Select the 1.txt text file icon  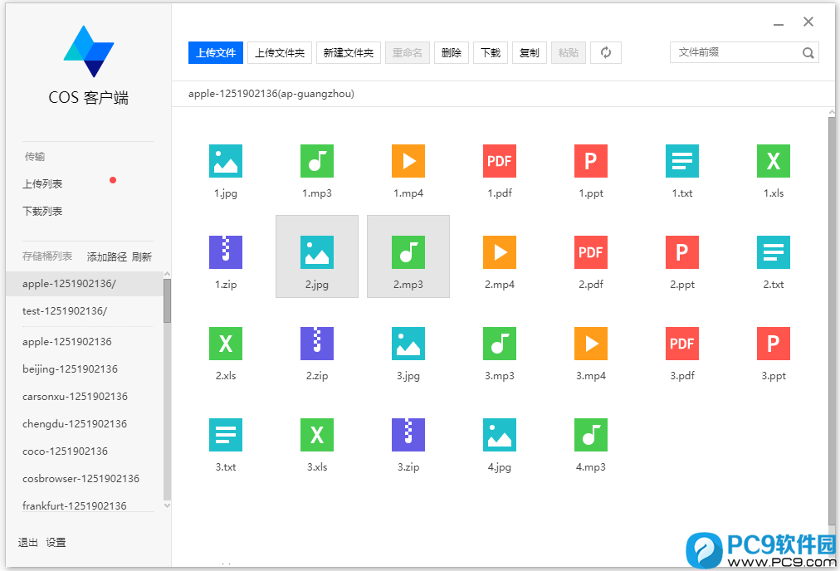pos(682,161)
